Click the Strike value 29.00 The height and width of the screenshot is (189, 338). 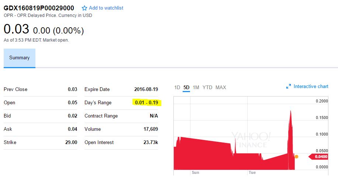click(x=71, y=142)
